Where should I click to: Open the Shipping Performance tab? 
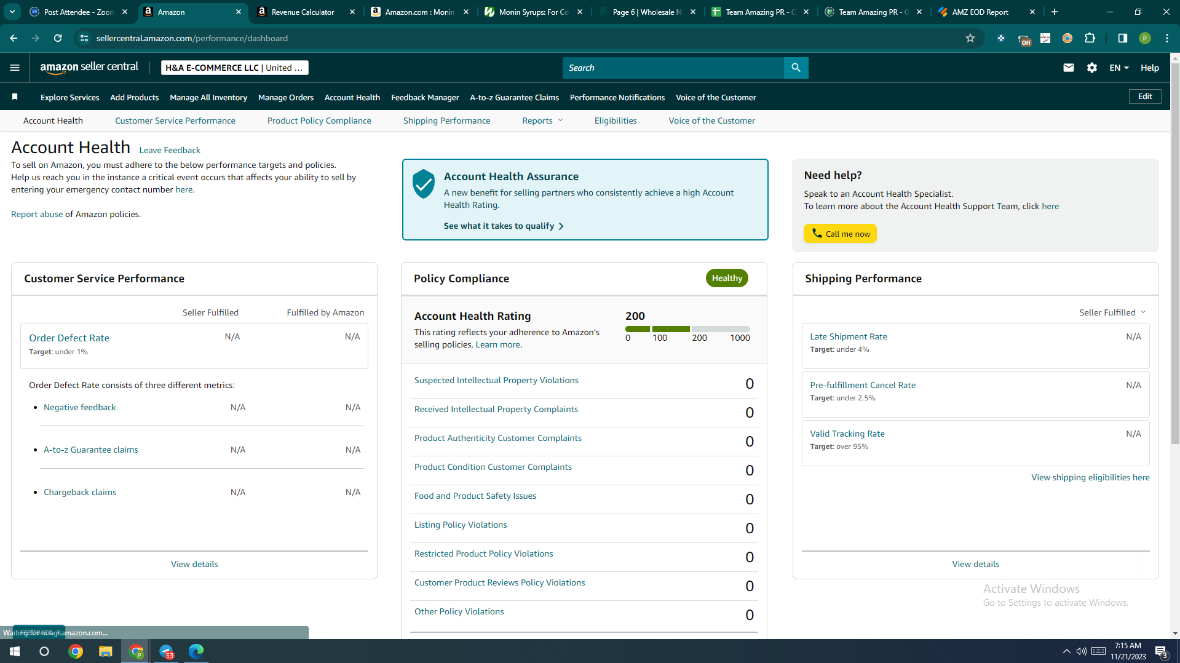(x=447, y=121)
